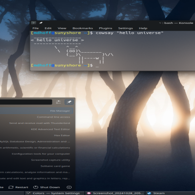This screenshot has height=195, width=195.
Task: Open the File menu in Konsole
Action: click(36, 28)
